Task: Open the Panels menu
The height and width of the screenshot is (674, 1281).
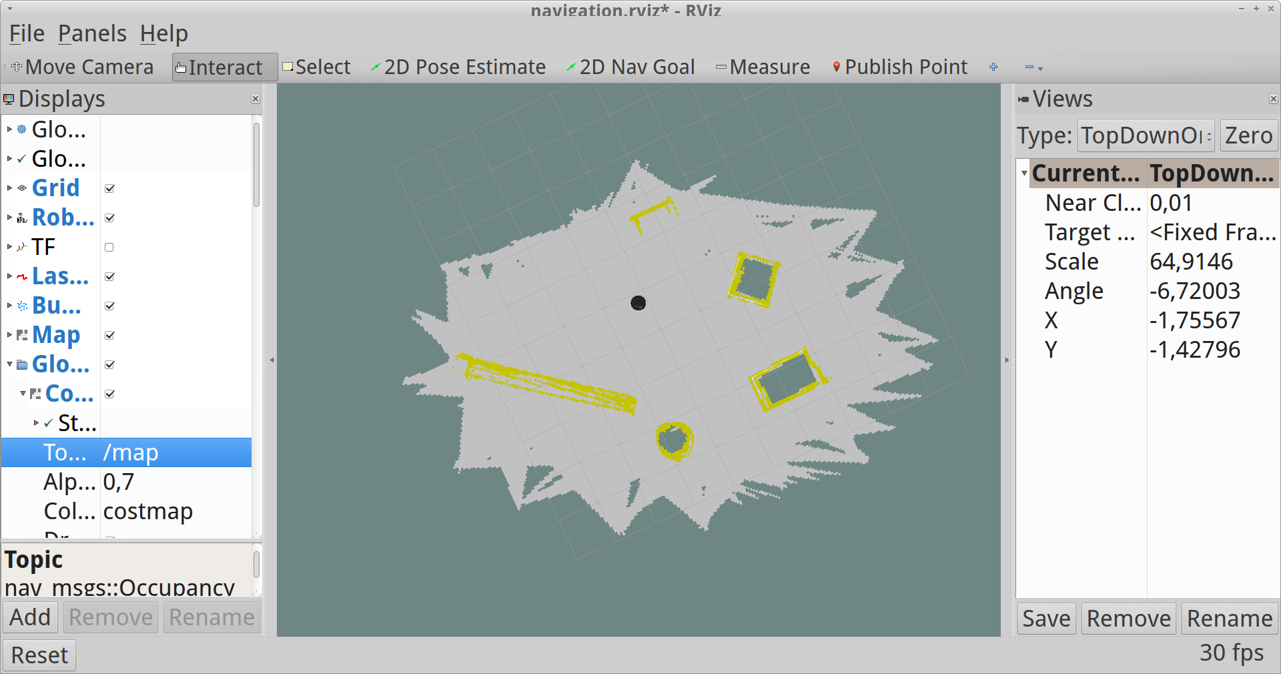Action: pyautogui.click(x=92, y=33)
